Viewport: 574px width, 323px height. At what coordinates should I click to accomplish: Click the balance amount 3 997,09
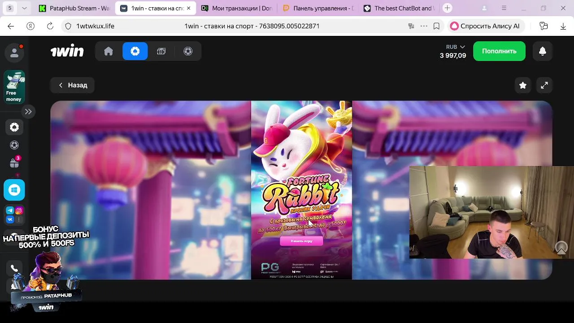452,56
